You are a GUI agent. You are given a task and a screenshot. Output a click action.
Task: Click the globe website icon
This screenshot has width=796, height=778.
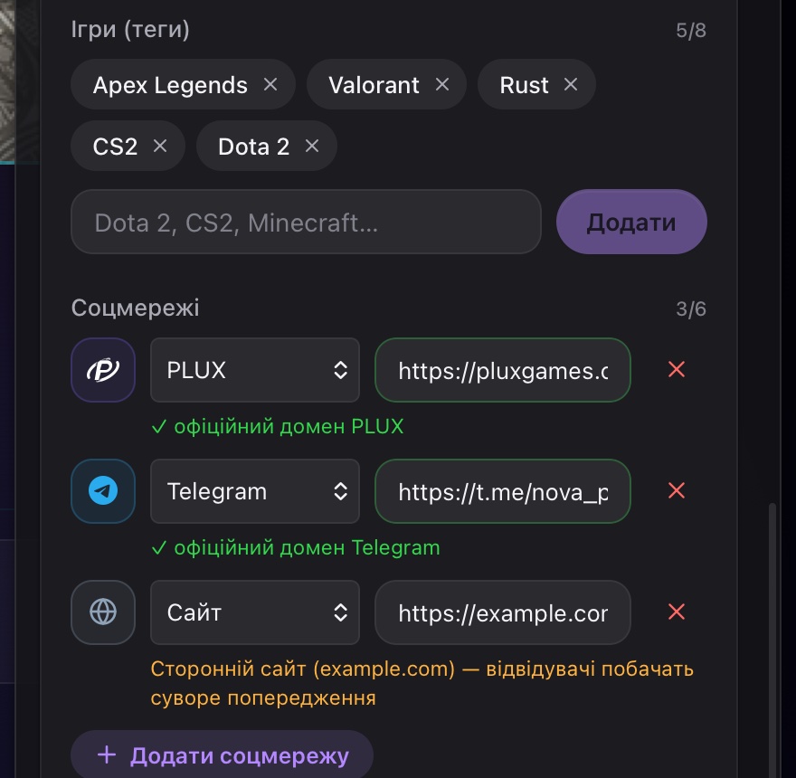[x=103, y=612]
